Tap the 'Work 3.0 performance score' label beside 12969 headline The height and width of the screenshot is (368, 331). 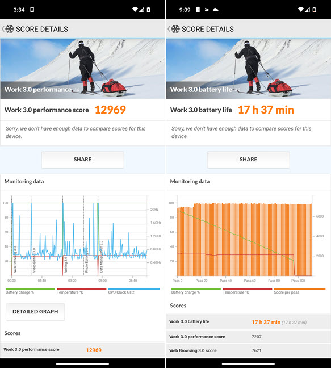(x=47, y=110)
